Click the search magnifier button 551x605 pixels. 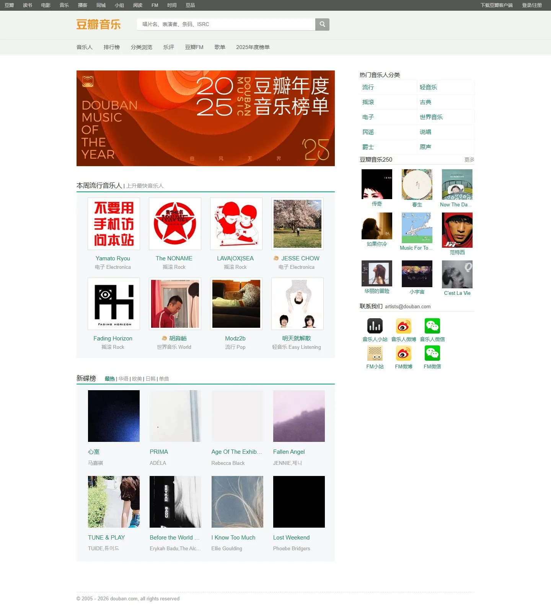[322, 24]
